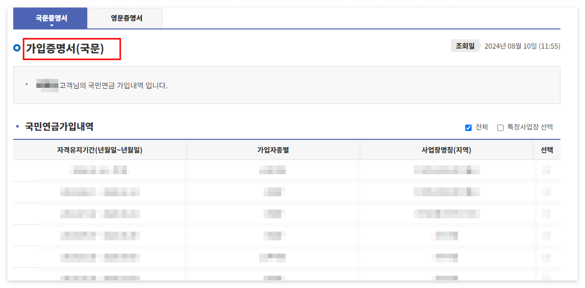Click the 가입자종별 column header

click(x=273, y=150)
